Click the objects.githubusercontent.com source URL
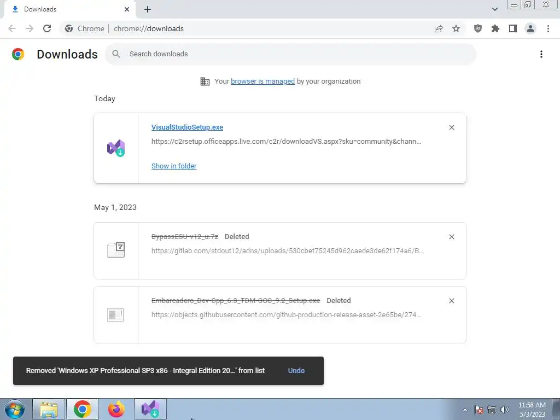The image size is (560, 420). click(x=286, y=314)
